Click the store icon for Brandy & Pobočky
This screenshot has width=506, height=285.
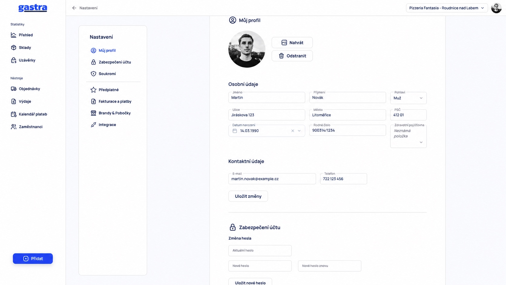(x=94, y=113)
